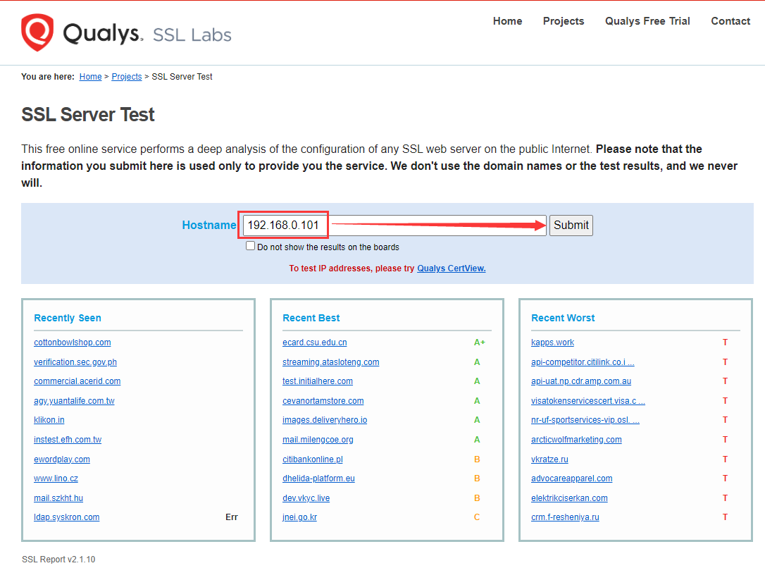Viewport: 765px width, 568px height.
Task: Open jnei.go.kr link
Action: tap(299, 517)
